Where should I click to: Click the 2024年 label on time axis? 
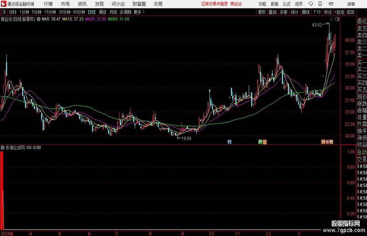pos(7,234)
